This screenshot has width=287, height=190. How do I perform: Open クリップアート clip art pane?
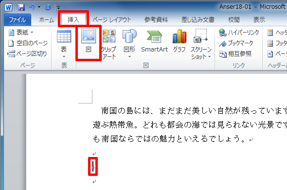[x=109, y=44]
